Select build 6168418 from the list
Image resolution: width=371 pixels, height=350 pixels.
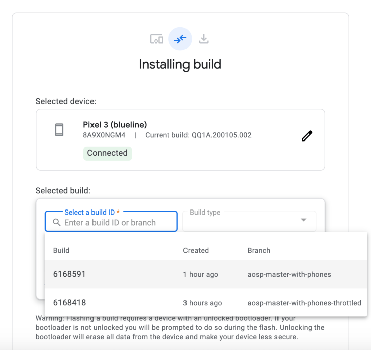point(69,303)
